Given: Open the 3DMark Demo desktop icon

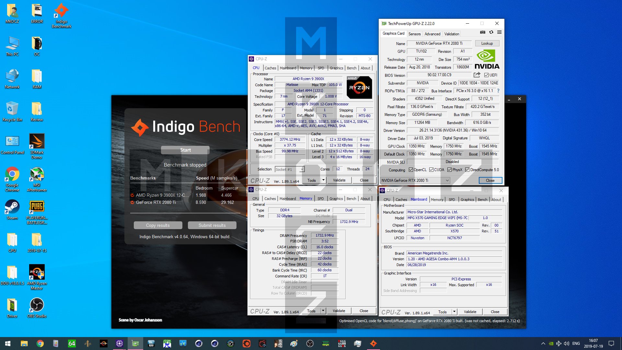Looking at the screenshot, I should [x=37, y=146].
